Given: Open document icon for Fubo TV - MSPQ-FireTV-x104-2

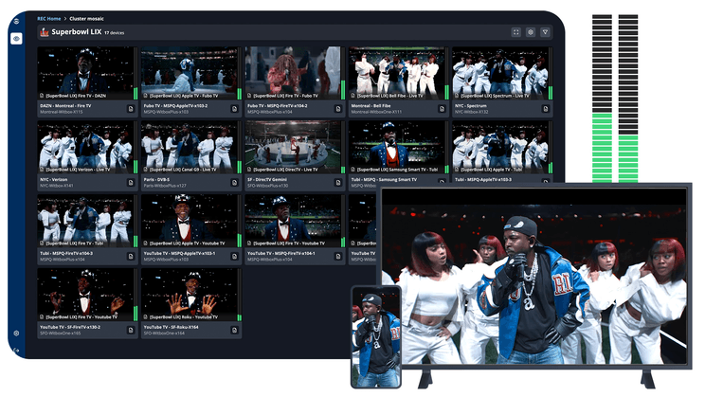Looking at the screenshot, I should point(338,109).
